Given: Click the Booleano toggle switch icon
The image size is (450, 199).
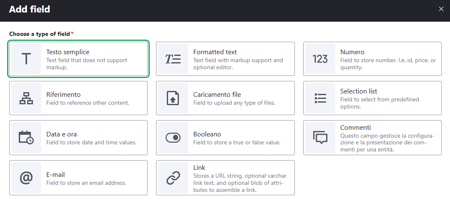Looking at the screenshot, I should coord(173,138).
